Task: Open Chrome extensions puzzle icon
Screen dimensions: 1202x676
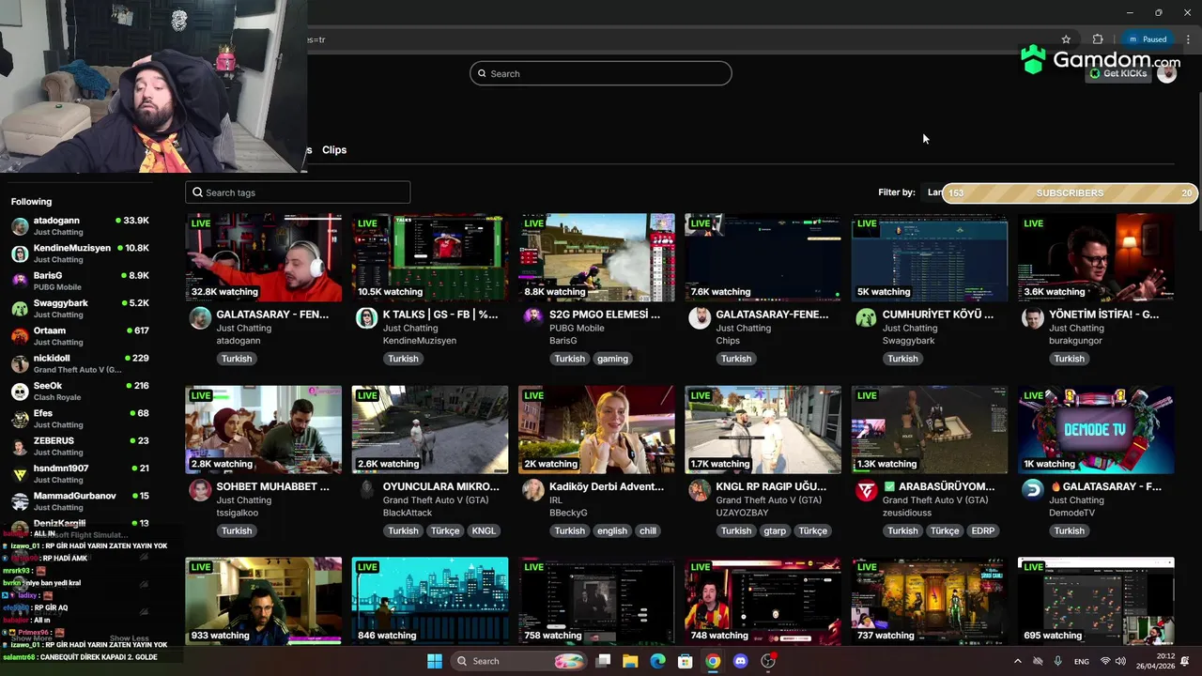Action: 1098,39
